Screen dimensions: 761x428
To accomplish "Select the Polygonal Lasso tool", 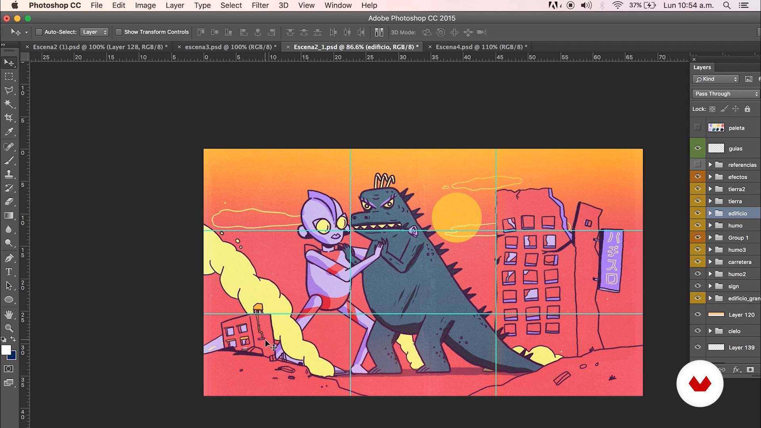I will tap(9, 90).
